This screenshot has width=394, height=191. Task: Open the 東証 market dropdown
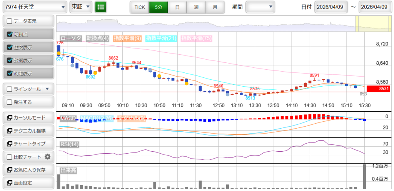(81, 7)
